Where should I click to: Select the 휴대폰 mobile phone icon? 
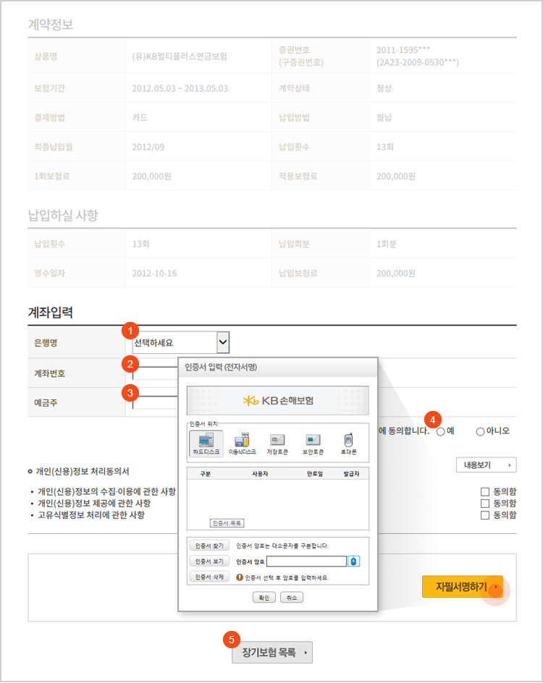348,444
